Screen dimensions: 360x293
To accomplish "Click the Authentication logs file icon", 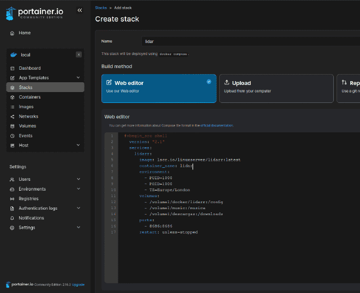I will coord(12,209).
